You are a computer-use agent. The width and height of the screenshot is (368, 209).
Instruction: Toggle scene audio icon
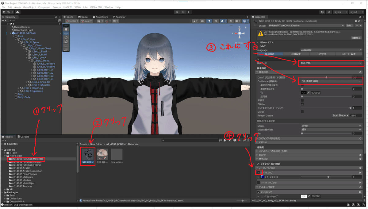click(217, 21)
